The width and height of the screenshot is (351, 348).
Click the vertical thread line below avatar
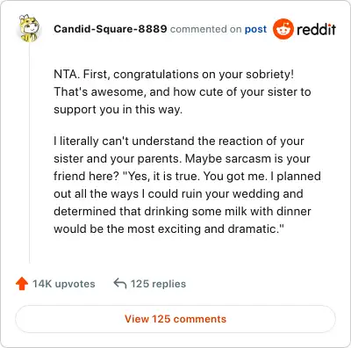pos(29,152)
